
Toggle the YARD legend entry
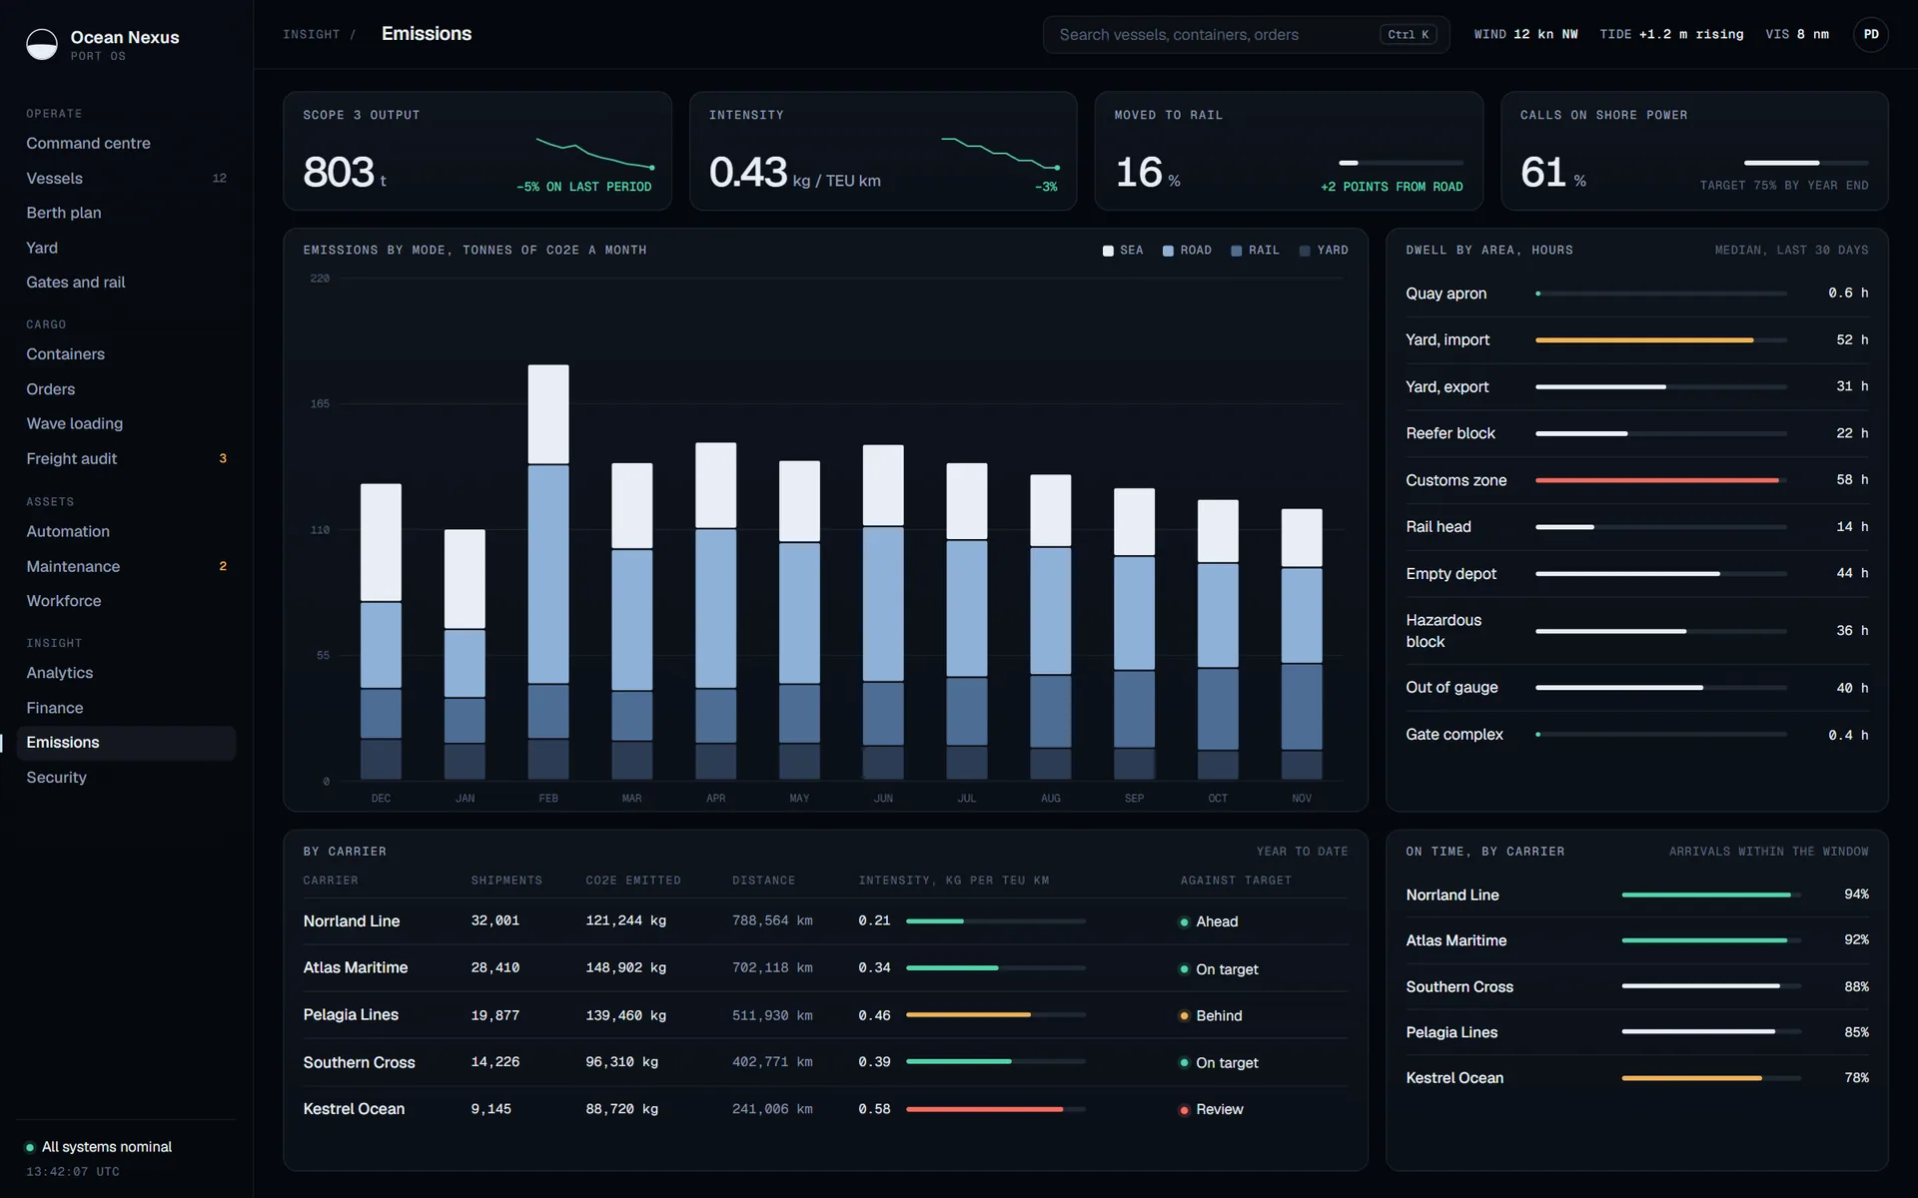point(1323,251)
